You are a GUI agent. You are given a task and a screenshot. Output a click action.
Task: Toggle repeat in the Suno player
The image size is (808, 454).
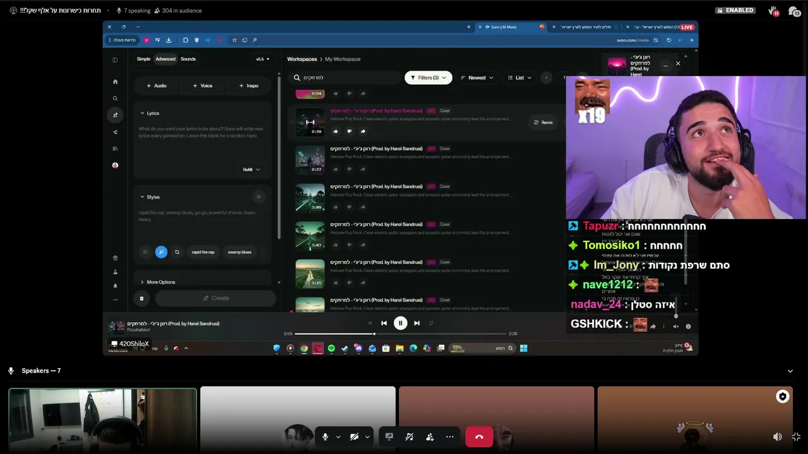click(431, 323)
